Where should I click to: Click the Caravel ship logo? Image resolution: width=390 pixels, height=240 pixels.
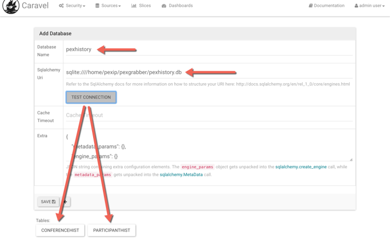click(x=11, y=6)
